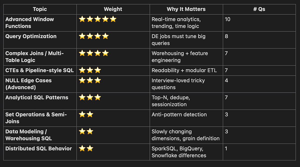Click the two stars for Set Operations & Semi-Joins
This screenshot has width=300, height=167.
(86, 114)
